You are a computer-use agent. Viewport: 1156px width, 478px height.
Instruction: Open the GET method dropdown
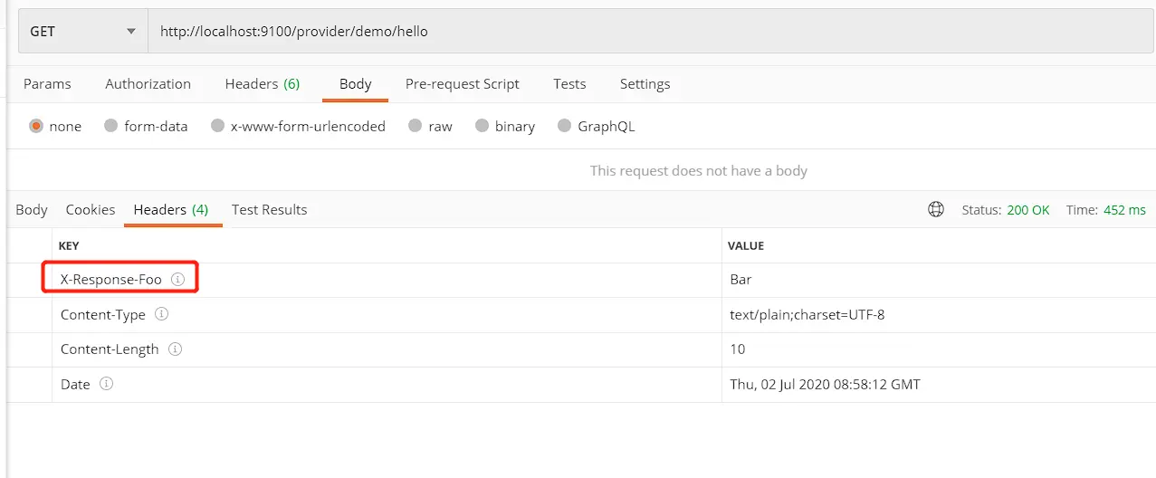[x=82, y=31]
